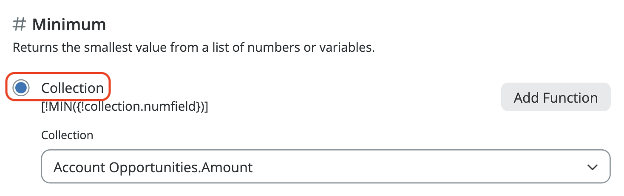Click the Add Function button

point(556,98)
